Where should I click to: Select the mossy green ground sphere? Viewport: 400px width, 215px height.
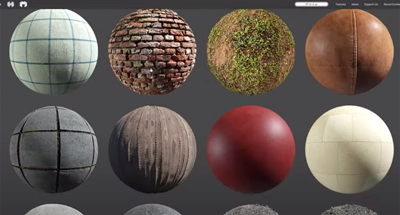point(251,52)
